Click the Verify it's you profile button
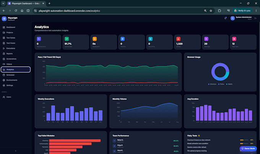The image size is (260, 154). 242,11
